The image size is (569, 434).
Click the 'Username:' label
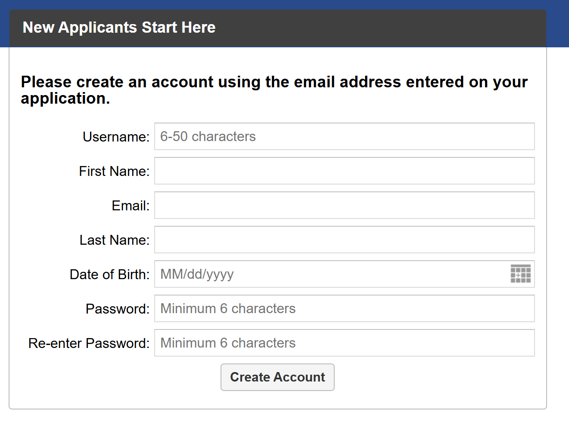coord(116,137)
